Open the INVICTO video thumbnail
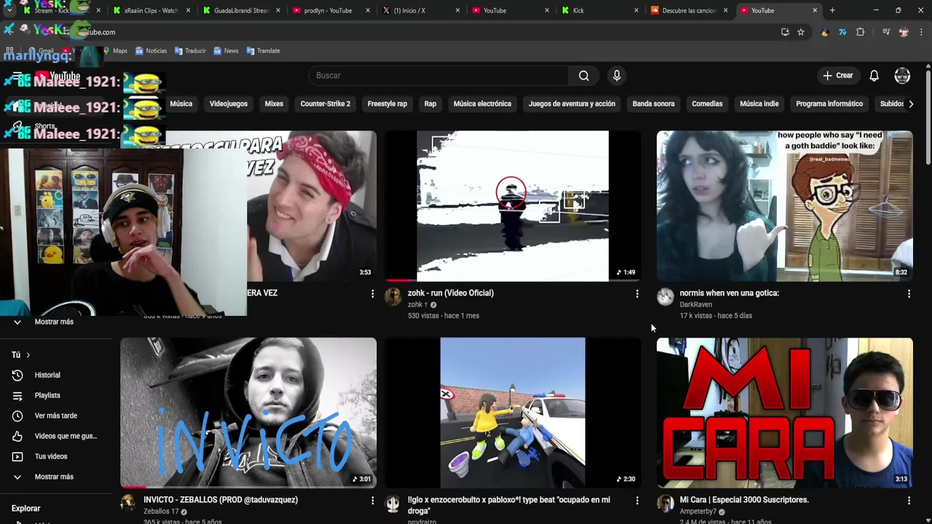The height and width of the screenshot is (524, 932). pyautogui.click(x=248, y=413)
